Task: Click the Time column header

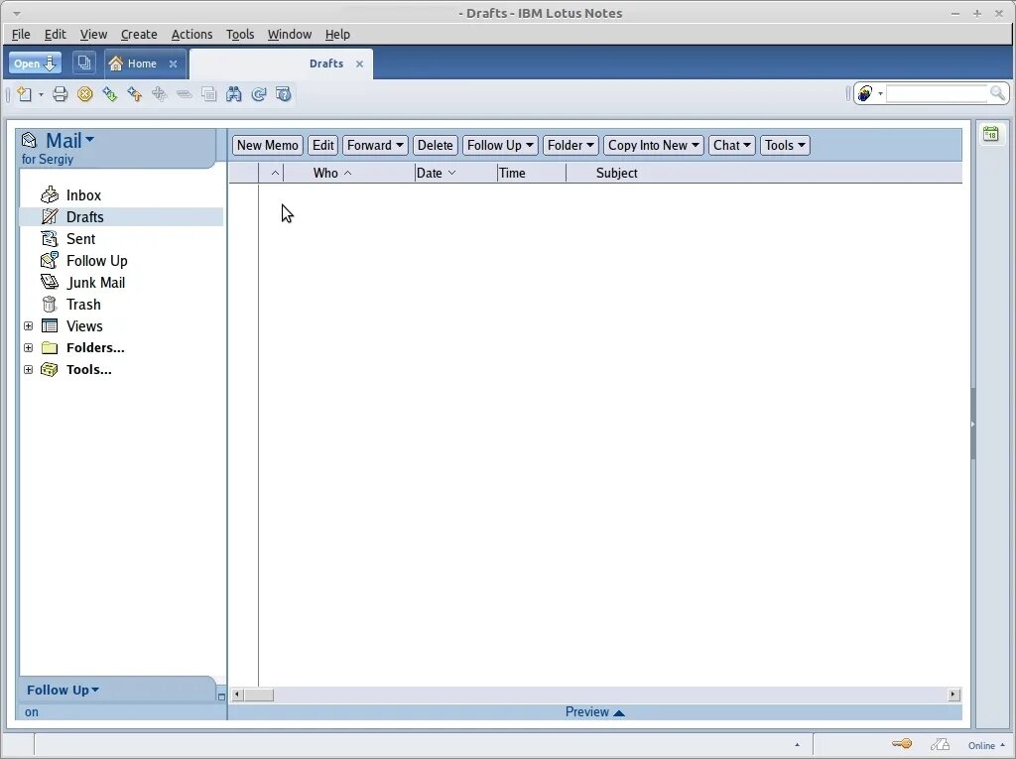Action: 532,173
